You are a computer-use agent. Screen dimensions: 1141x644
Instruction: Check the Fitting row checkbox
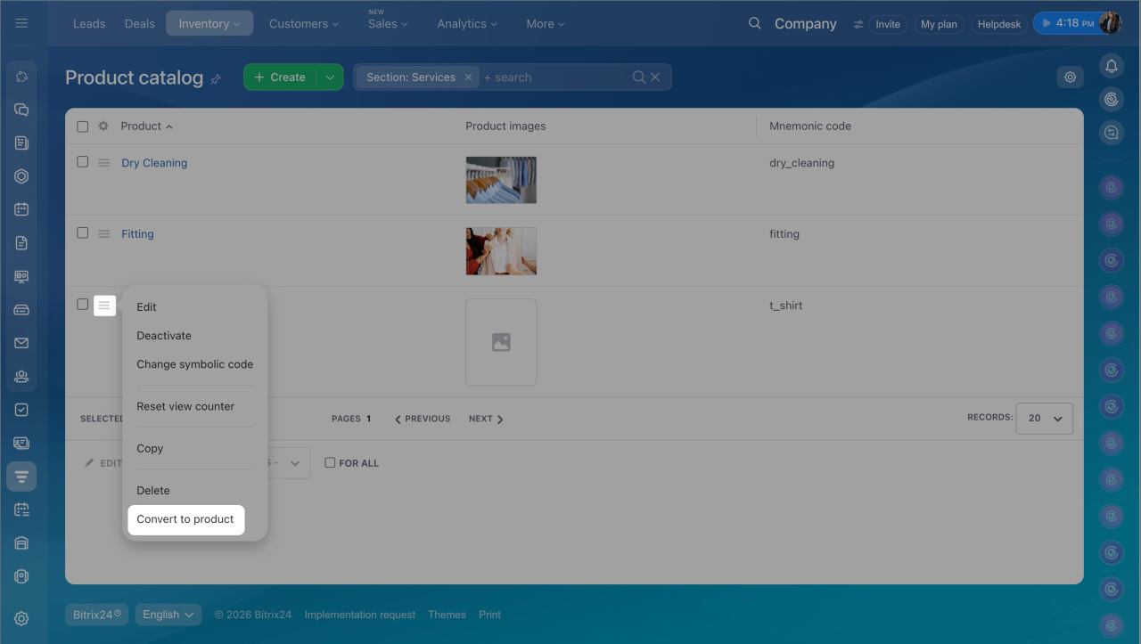pyautogui.click(x=83, y=233)
